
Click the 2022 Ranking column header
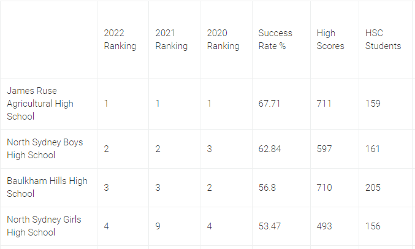(x=120, y=39)
